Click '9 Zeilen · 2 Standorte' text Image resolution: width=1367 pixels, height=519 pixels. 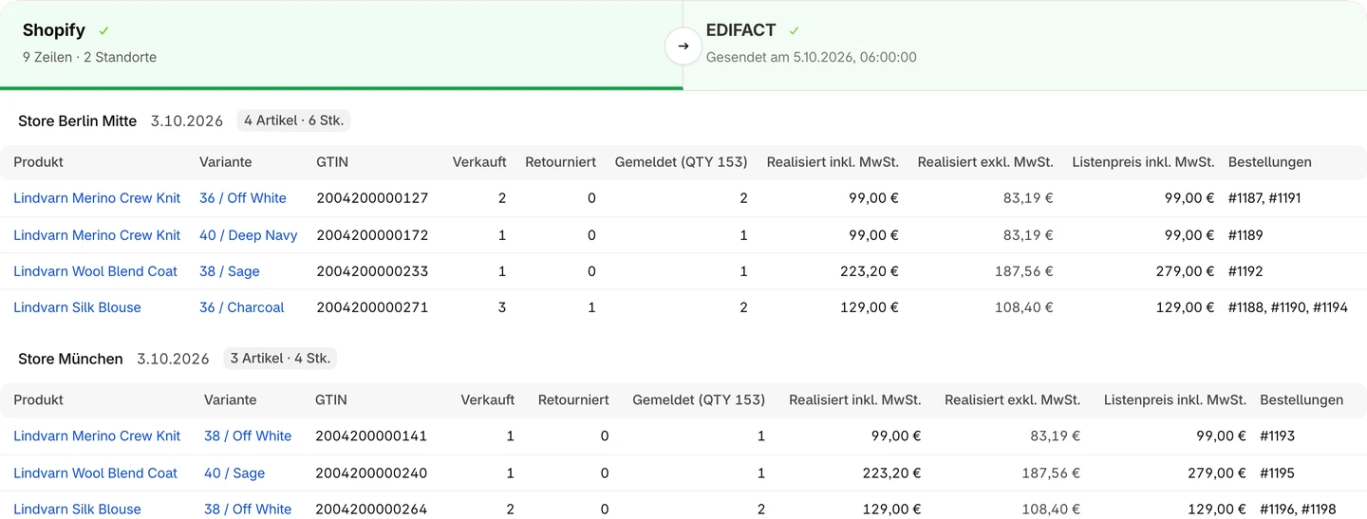pos(90,57)
